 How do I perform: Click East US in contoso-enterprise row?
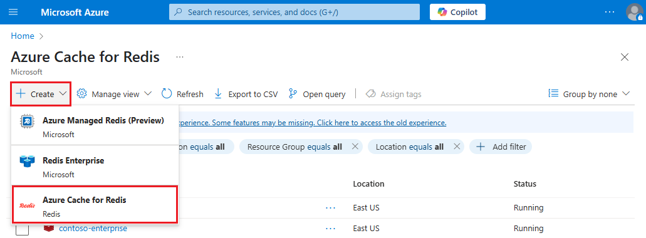[366, 228]
